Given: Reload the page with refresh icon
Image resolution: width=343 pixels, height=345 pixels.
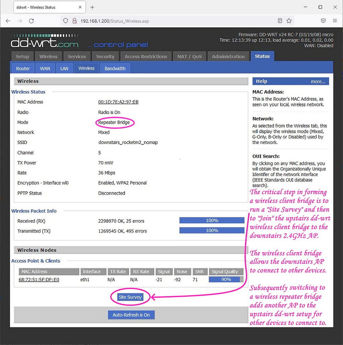Looking at the screenshot, I should [x=31, y=21].
